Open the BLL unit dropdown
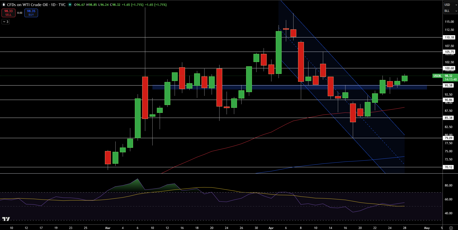 tap(450, 11)
